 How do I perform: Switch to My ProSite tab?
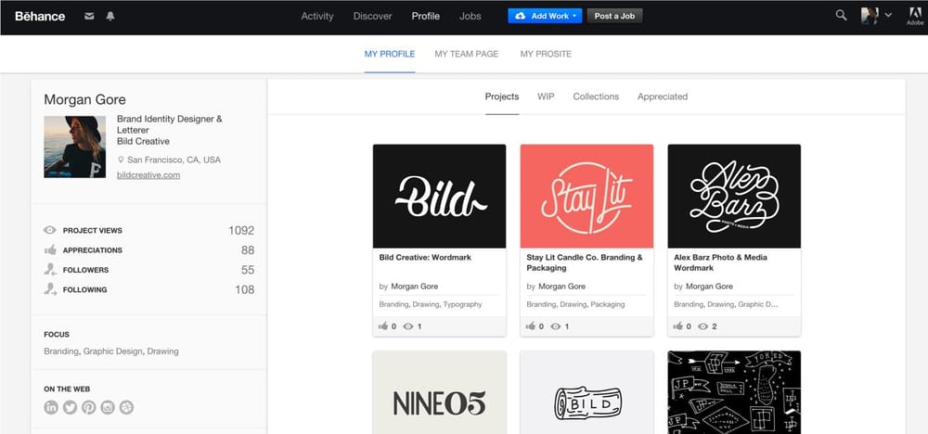546,54
